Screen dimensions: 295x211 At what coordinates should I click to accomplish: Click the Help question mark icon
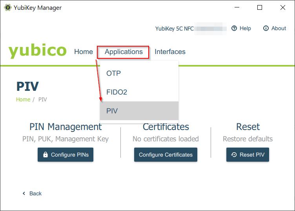234,28
